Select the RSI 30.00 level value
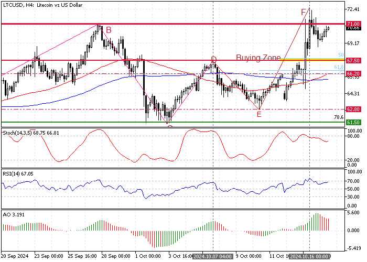Image resolution: width=367 pixels, height=262 pixels. tap(354, 196)
